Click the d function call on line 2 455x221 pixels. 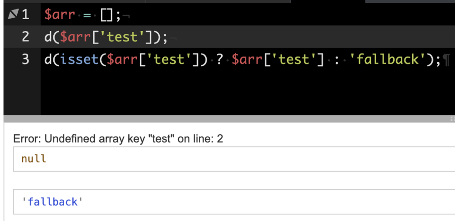tap(47, 37)
